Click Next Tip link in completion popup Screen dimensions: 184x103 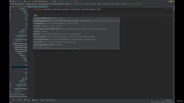point(76,48)
